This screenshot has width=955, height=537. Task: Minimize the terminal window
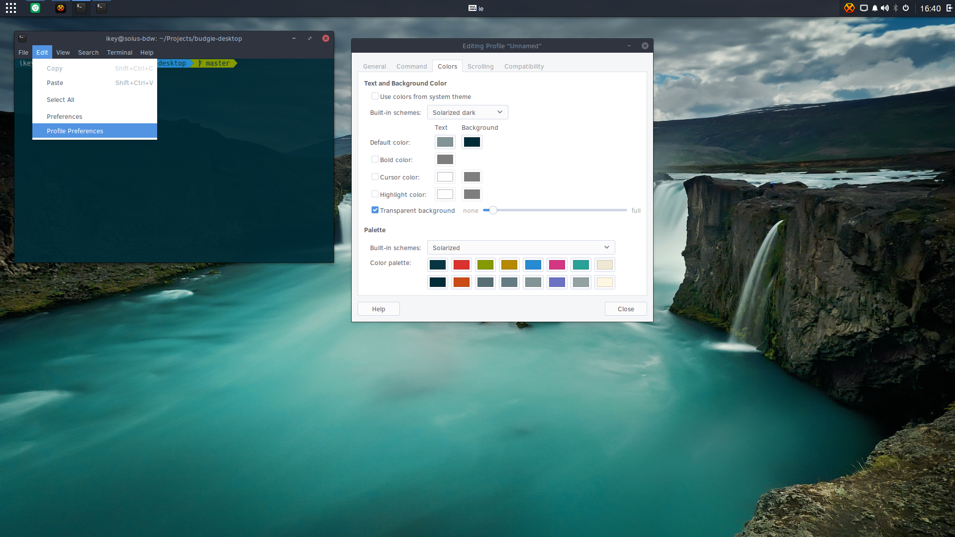[x=294, y=38]
